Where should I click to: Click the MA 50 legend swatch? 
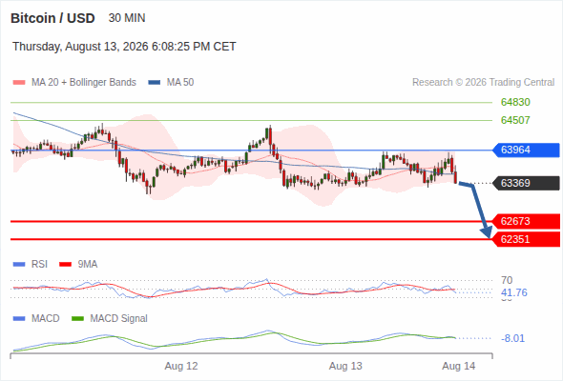(154, 83)
